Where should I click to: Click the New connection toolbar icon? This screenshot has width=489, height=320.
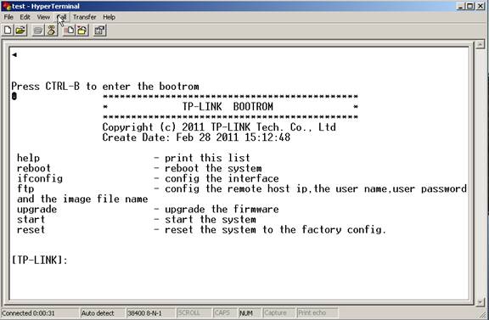coord(8,31)
